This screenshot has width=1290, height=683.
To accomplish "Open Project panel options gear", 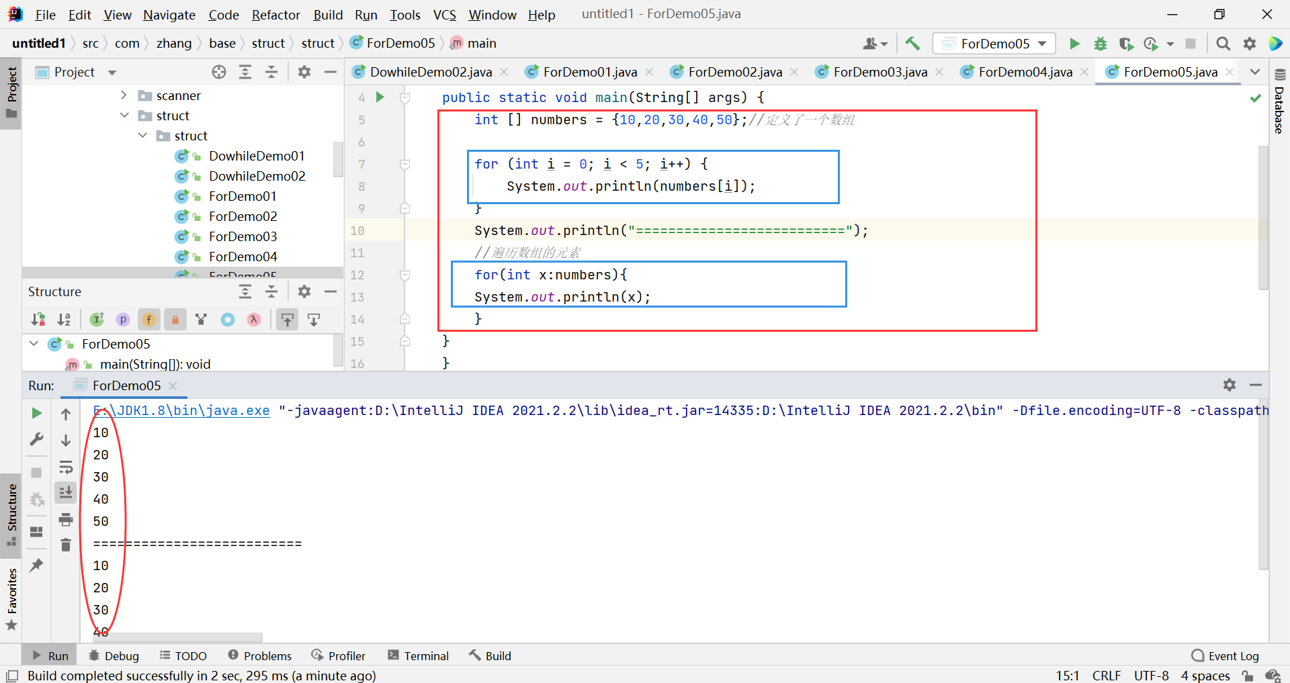I will [x=304, y=72].
